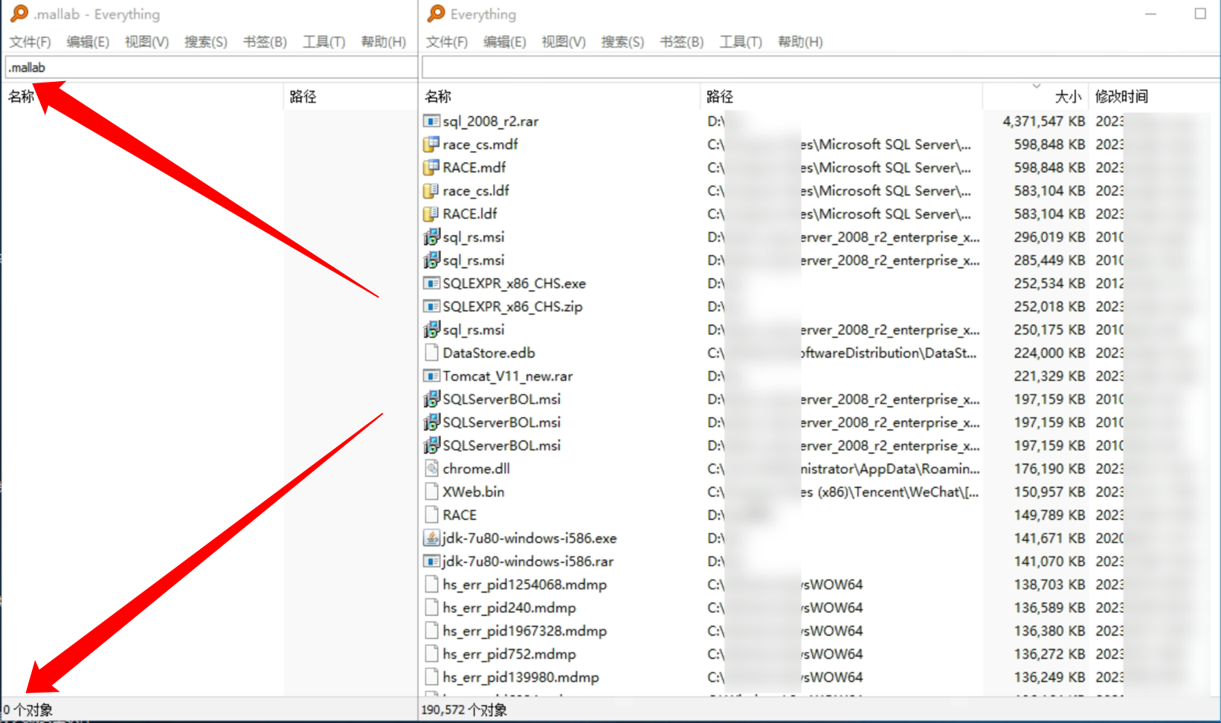The image size is (1221, 723).
Task: Click the SQLEXPR_x86_CHS.zip file icon
Action: tap(431, 306)
